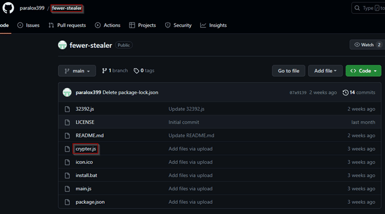
Task: Open the icon.ico file
Action: click(84, 162)
